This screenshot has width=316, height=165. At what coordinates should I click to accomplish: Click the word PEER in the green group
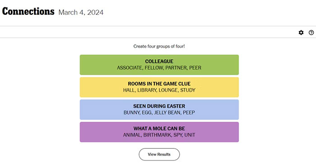pyautogui.click(x=195, y=68)
